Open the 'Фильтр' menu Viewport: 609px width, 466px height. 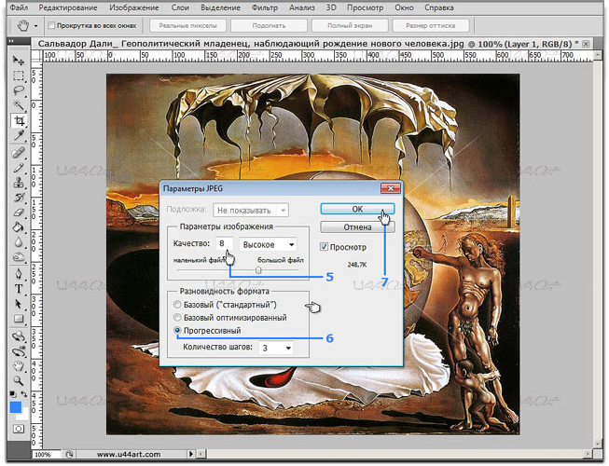[x=265, y=7]
